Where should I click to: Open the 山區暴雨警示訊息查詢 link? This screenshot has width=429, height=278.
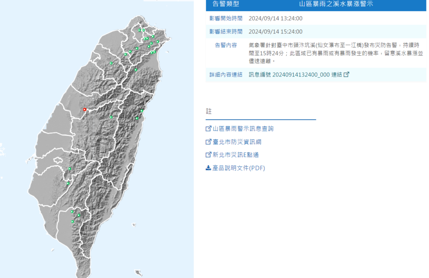(x=243, y=129)
